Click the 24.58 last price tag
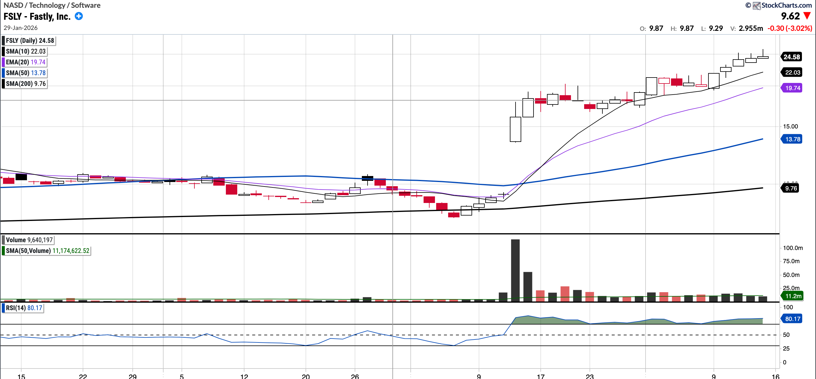This screenshot has height=379, width=816. [x=791, y=57]
